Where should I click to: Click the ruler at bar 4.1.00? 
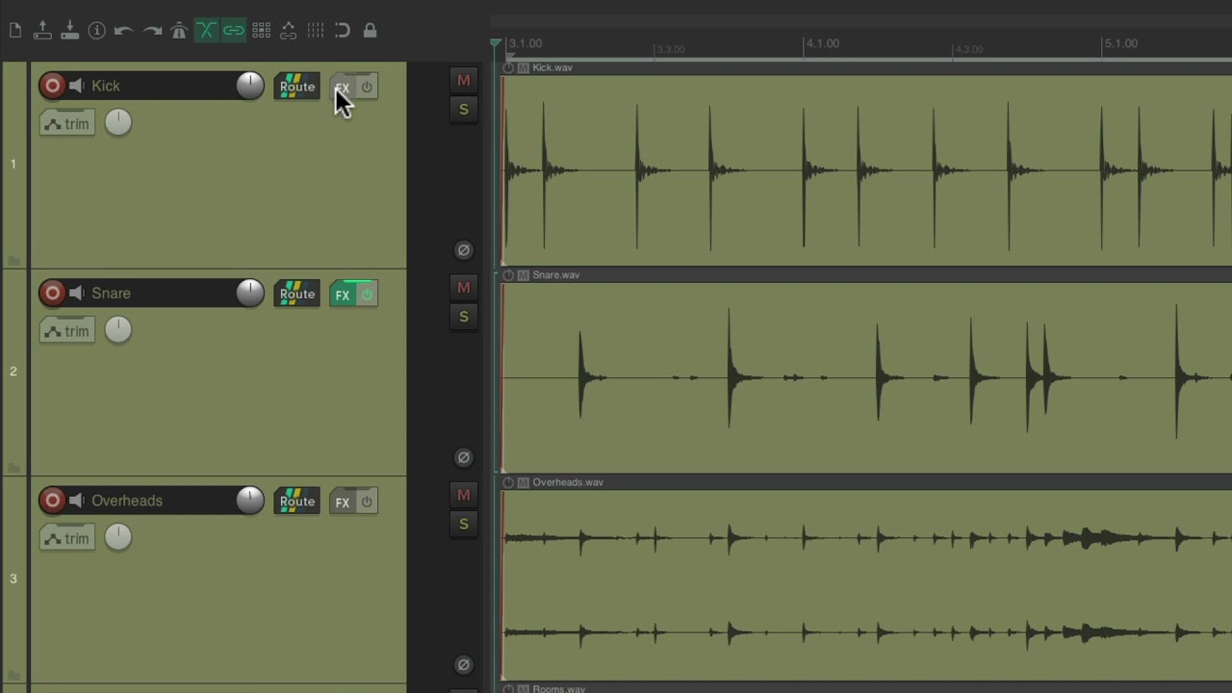coord(822,43)
